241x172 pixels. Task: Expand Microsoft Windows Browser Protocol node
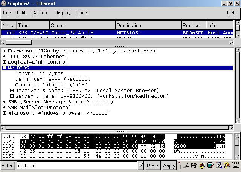click(4, 113)
